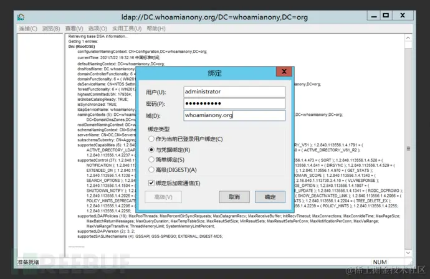
Task: Click the 'Getting 1 entries:' line
Action: (83, 41)
